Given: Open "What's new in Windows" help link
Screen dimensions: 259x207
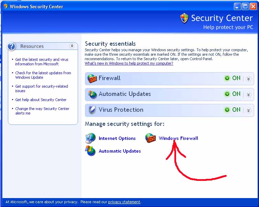Looking at the screenshot, I should 129,63.
